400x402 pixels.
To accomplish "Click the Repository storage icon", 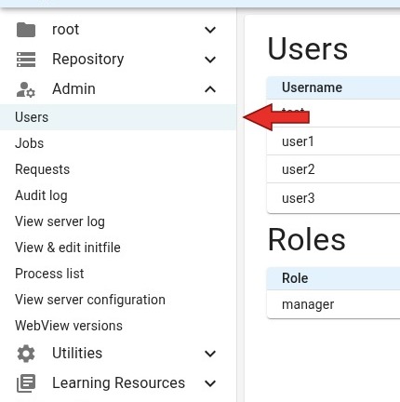I will 26,60.
